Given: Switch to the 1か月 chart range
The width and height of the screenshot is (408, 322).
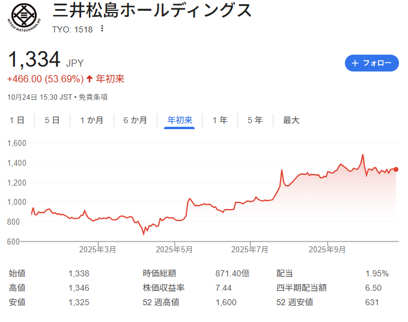Looking at the screenshot, I should coord(91,120).
